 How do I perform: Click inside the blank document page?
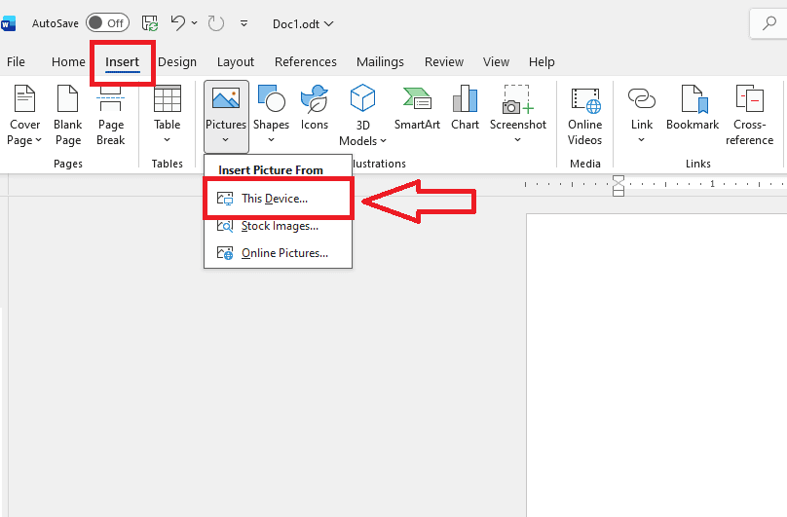point(656,365)
